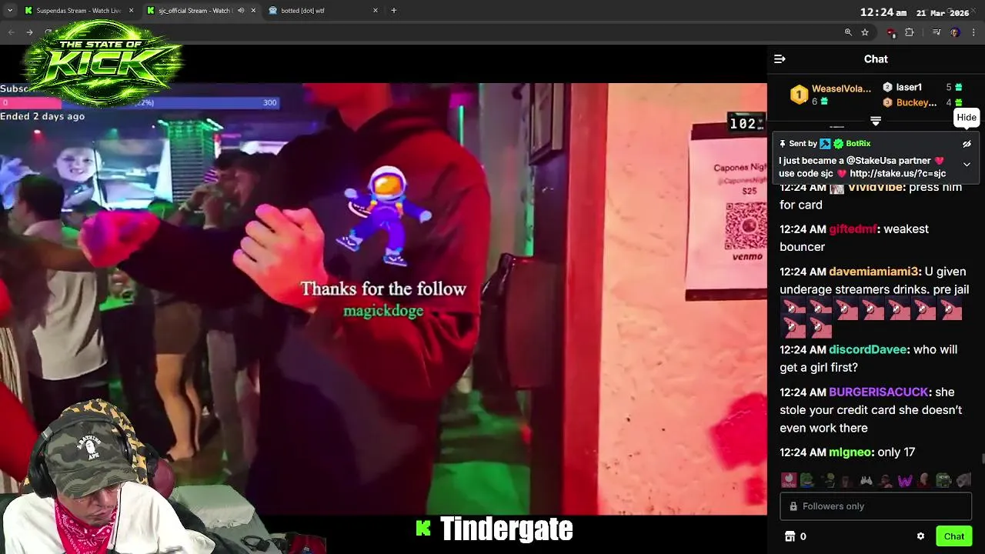Pick the Pepe frog emote

[x=806, y=480]
